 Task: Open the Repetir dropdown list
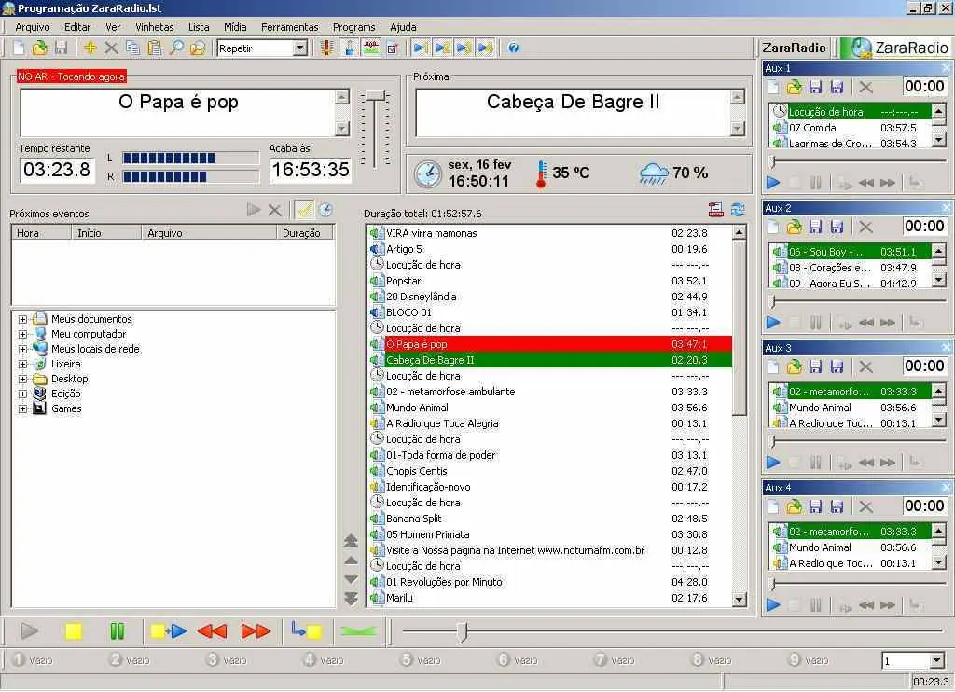(298, 48)
